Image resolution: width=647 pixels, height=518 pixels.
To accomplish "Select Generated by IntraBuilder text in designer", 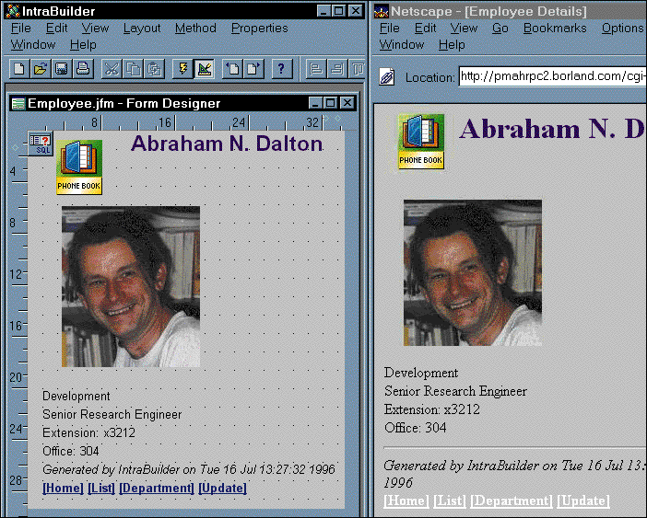I will pyautogui.click(x=189, y=469).
